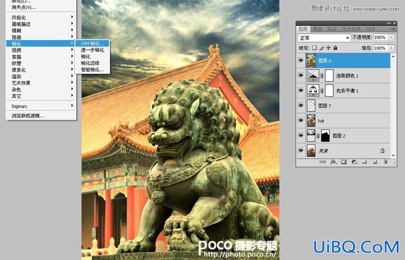
Task: Hide the 选取颜色 1 layer
Action: coord(301,75)
